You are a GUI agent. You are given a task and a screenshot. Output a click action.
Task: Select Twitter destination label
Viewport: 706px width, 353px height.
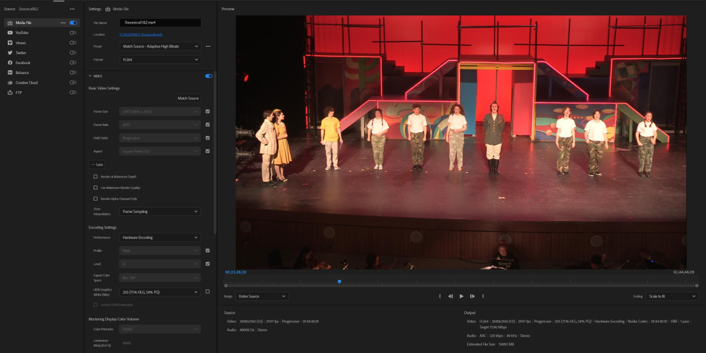point(21,53)
